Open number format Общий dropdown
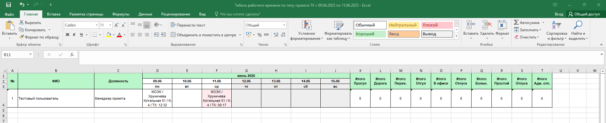The image size is (606, 123). [x=284, y=25]
